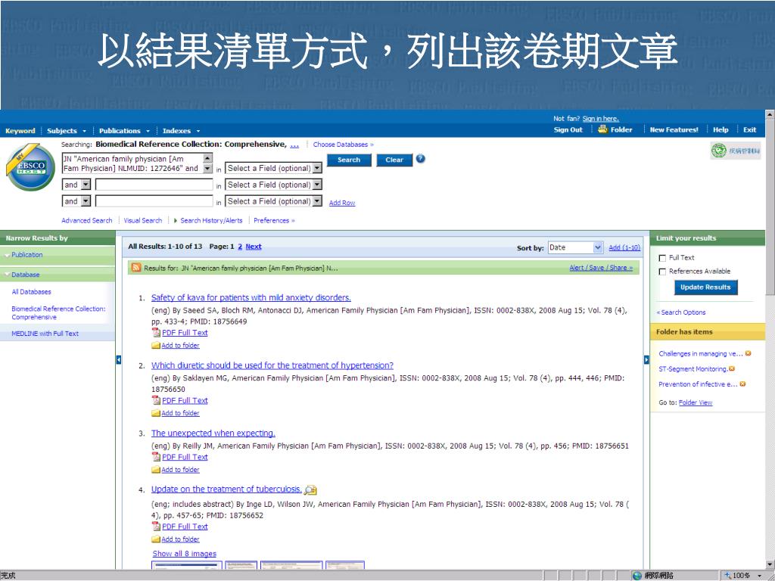Click the PDF icon for The unexpected when expecting
Viewport: 775px width, 581px height.
pos(156,457)
